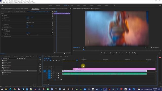
Task: Go to In point in Program monitor
Action: [111, 53]
